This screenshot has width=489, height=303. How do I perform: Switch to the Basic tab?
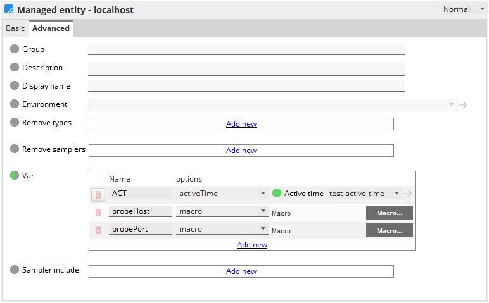(x=15, y=28)
